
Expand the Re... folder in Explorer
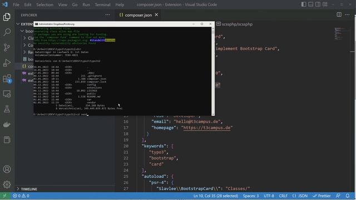tap(28, 52)
